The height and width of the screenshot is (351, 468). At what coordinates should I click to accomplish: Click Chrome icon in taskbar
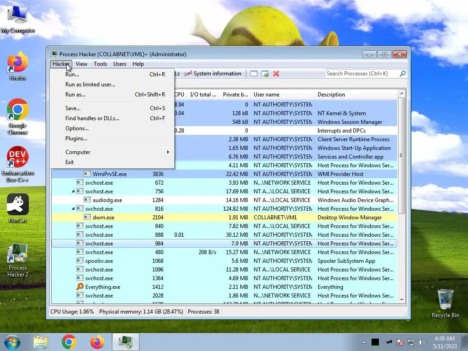[69, 342]
